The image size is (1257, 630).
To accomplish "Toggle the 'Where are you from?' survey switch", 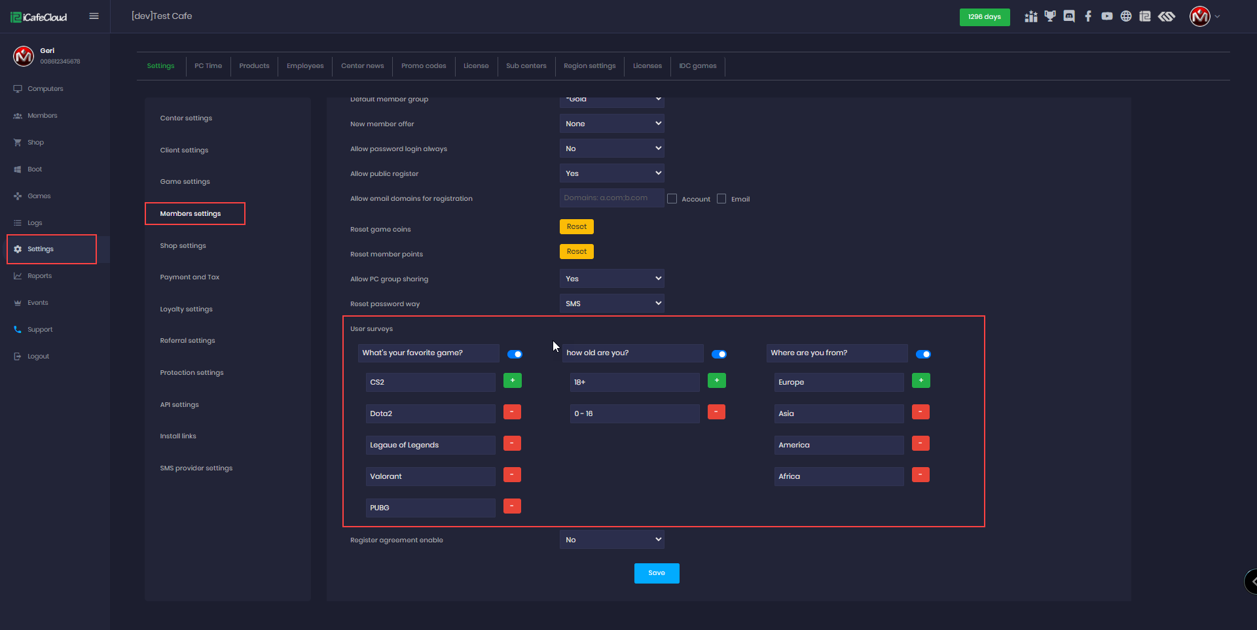I will pos(923,354).
